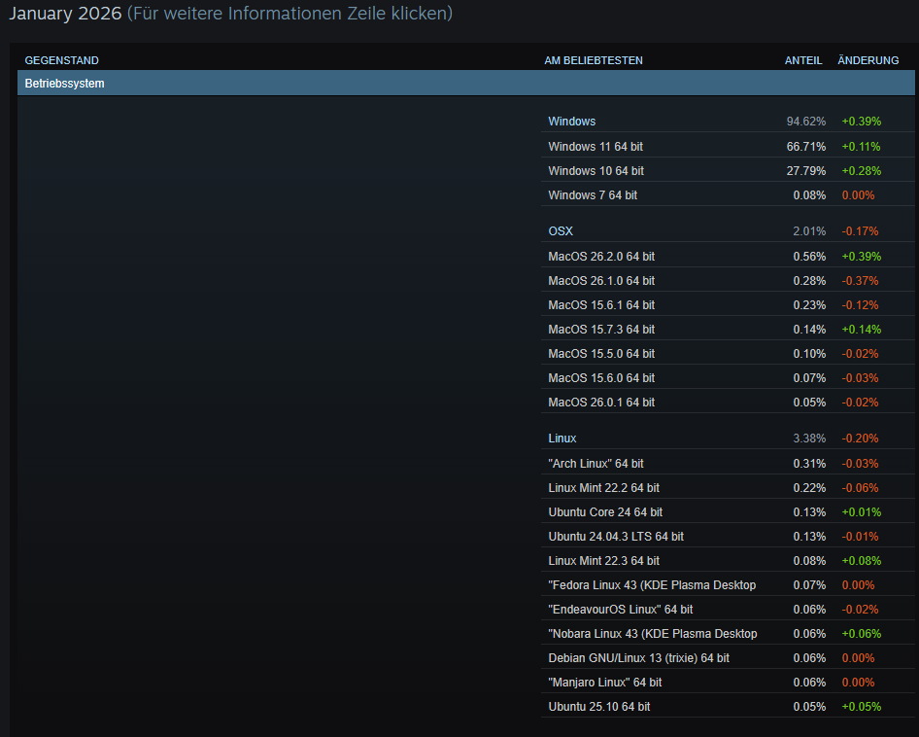Image resolution: width=919 pixels, height=737 pixels.
Task: Pick the MacOS 15.5.0 64 bit entry
Action: [728, 354]
